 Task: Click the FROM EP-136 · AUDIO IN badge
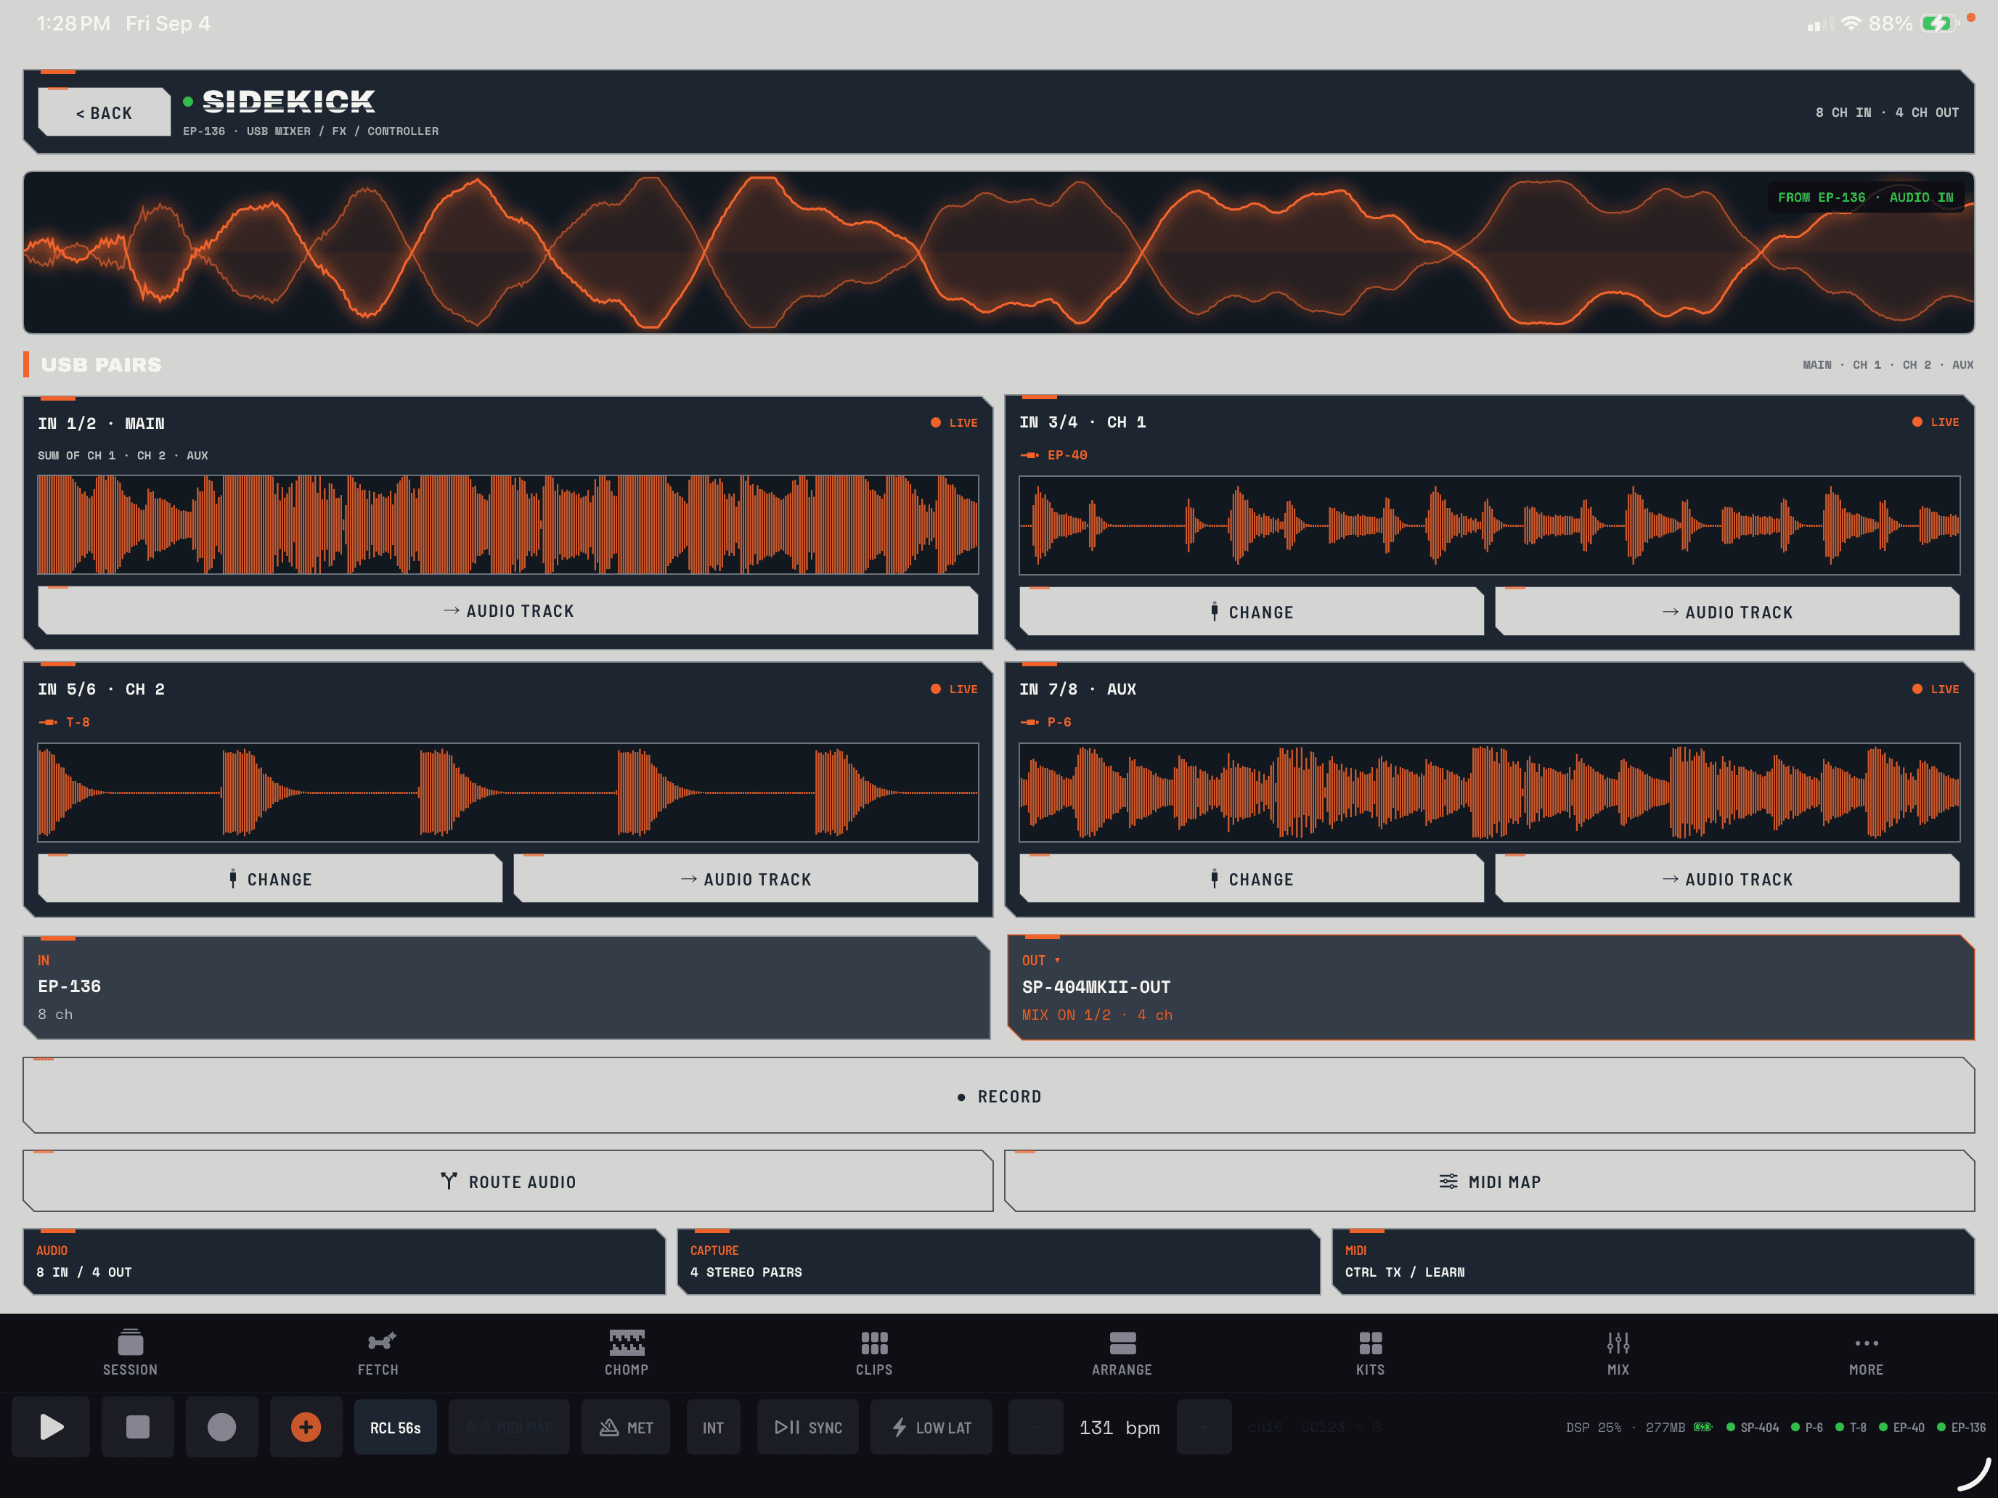[1865, 197]
